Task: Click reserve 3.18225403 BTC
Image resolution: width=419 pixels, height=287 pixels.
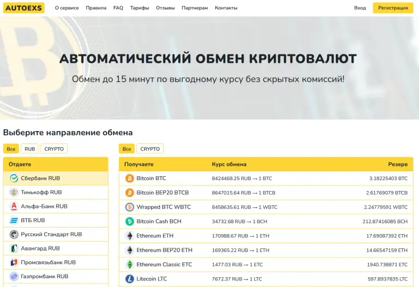Action: (x=388, y=178)
